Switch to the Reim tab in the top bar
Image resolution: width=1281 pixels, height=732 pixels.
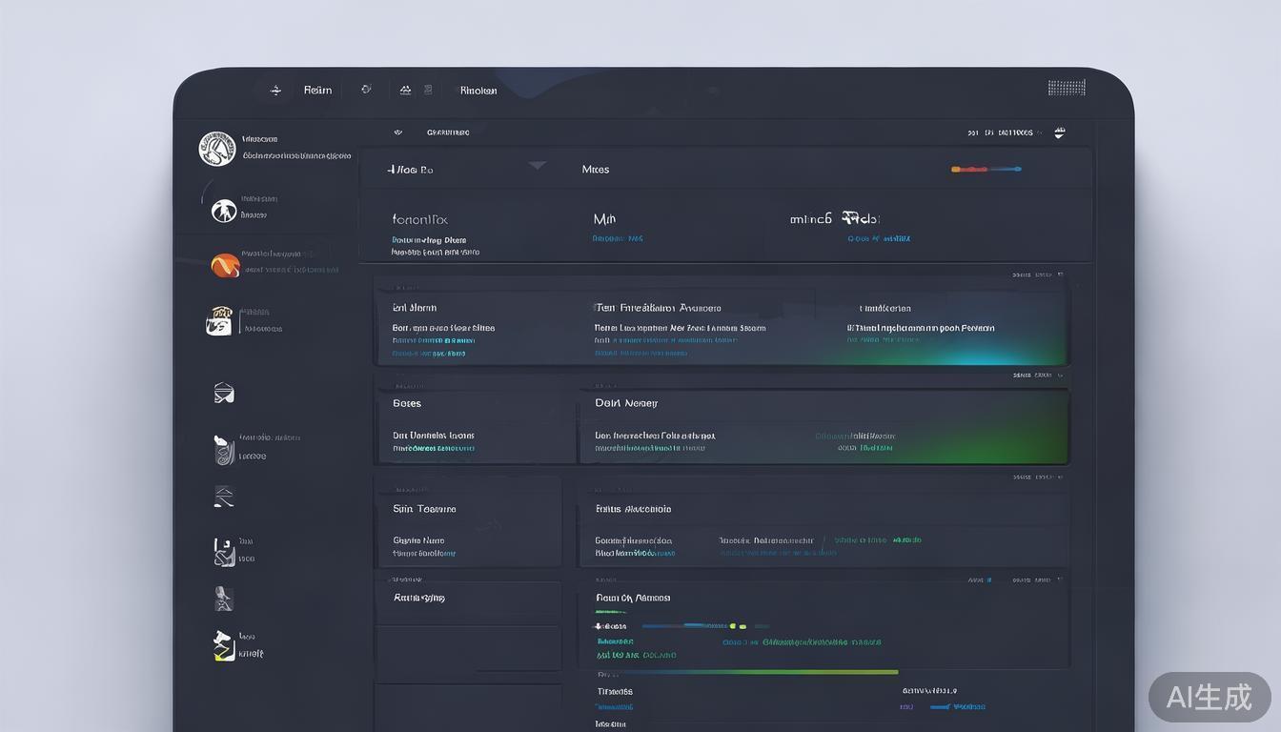(317, 91)
